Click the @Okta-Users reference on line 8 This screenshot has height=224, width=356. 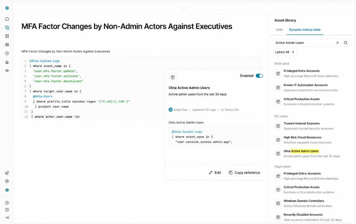click(43, 96)
